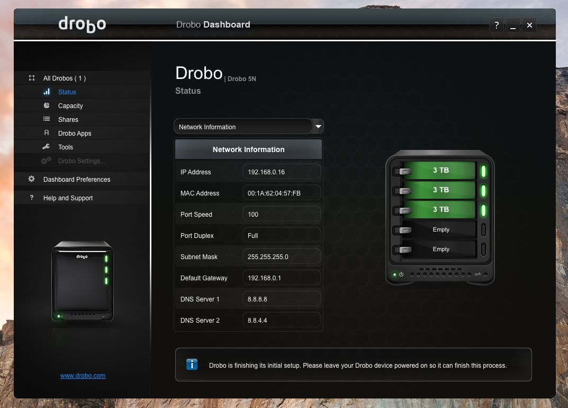Select Shares in the sidebar
This screenshot has height=408, width=568.
pyautogui.click(x=68, y=120)
